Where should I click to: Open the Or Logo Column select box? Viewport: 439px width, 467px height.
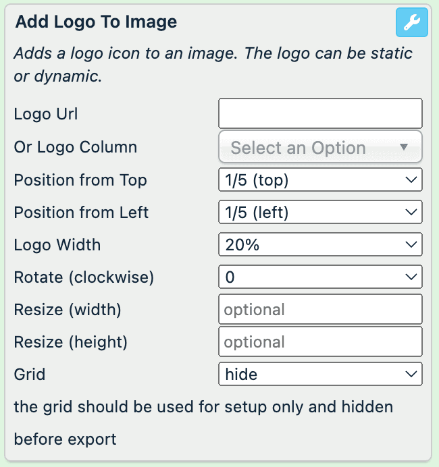[x=320, y=147]
